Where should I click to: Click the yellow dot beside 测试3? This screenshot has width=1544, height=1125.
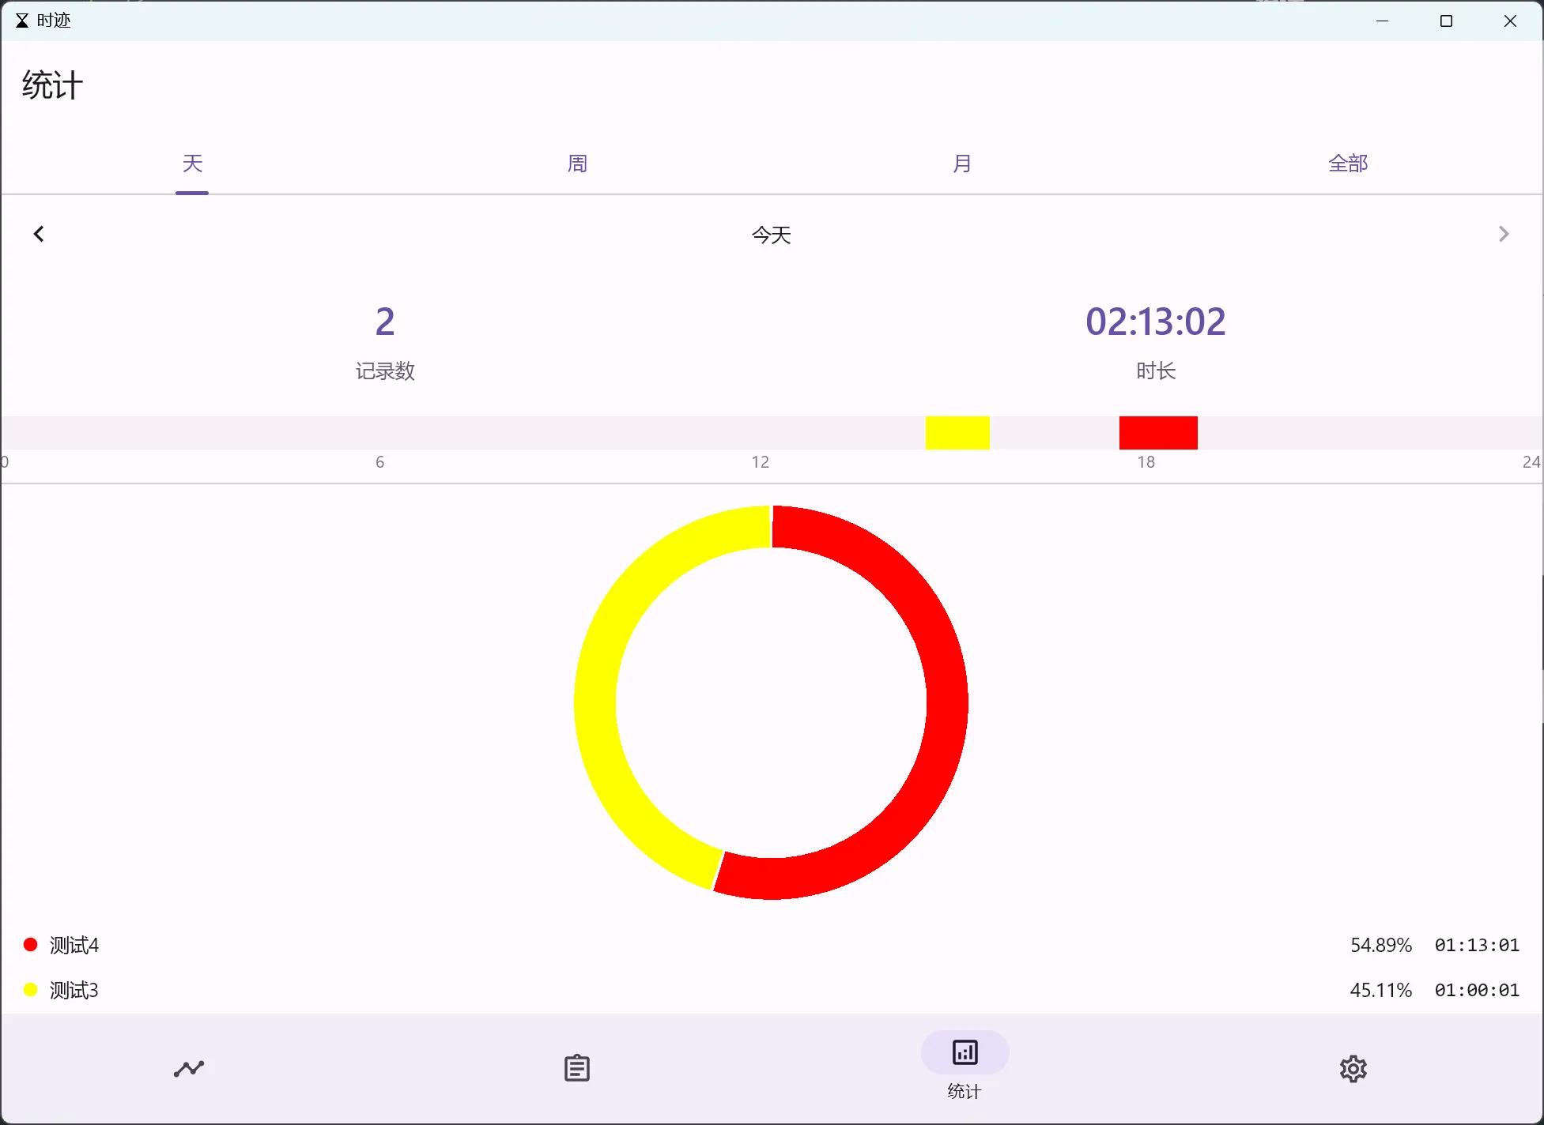coord(31,990)
